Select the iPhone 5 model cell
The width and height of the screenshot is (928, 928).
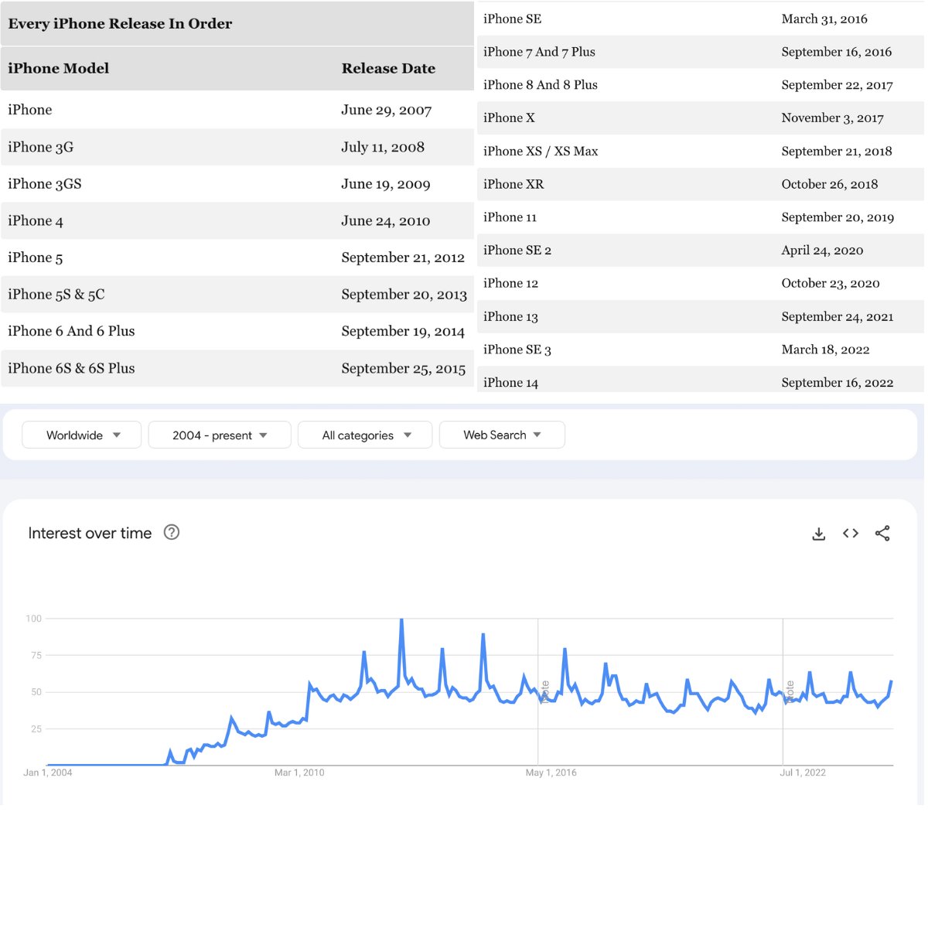pos(36,258)
